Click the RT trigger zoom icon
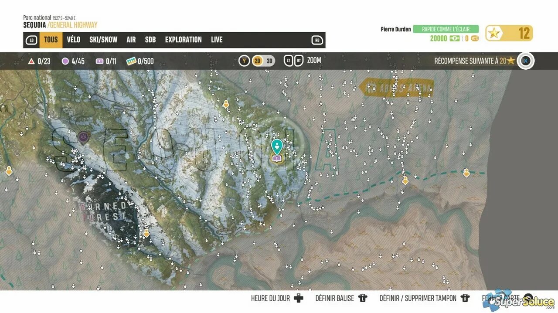 tap(299, 61)
